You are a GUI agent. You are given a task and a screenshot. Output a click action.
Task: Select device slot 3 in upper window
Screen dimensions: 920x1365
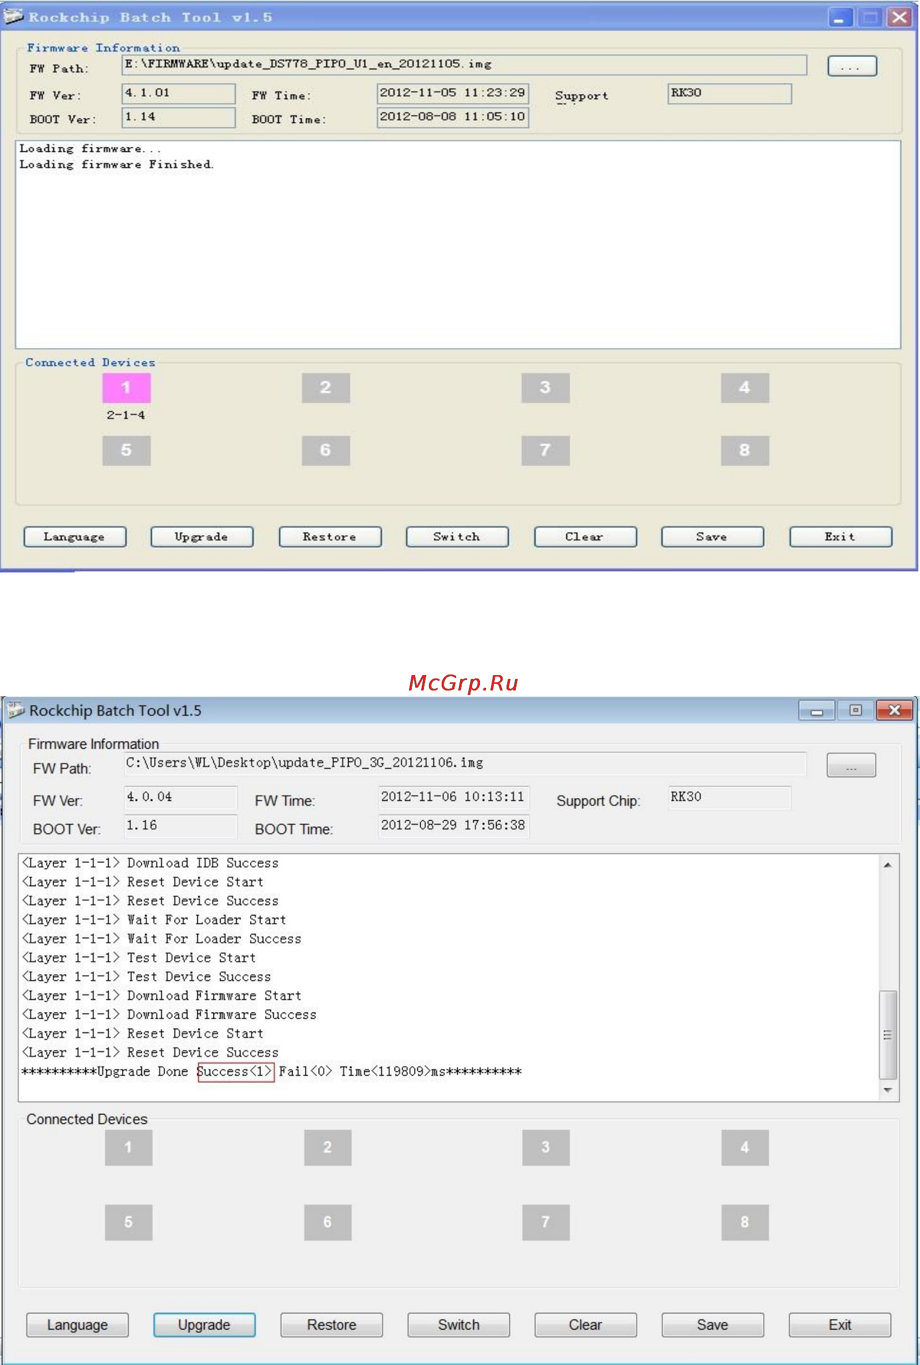545,388
